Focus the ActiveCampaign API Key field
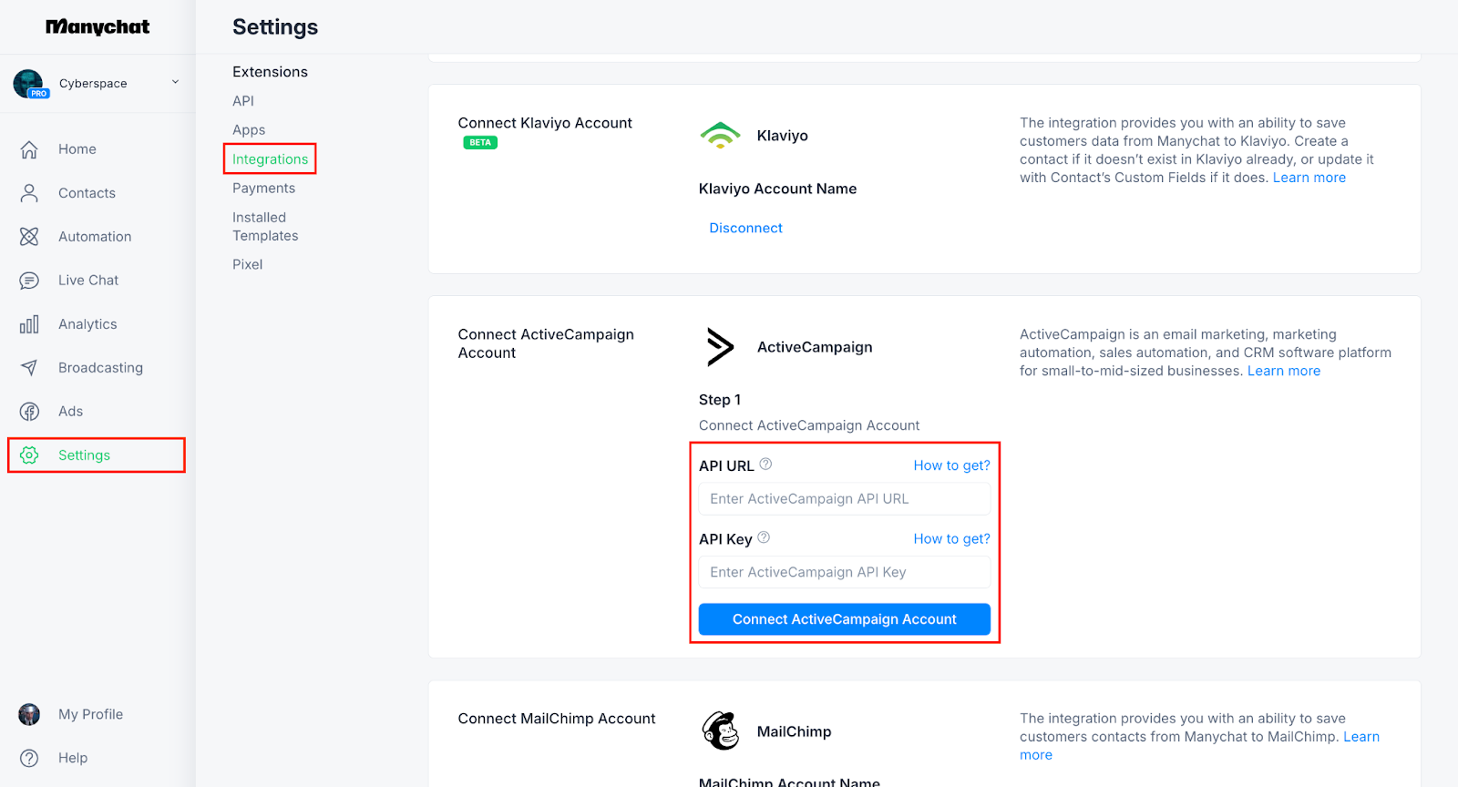 (x=845, y=573)
